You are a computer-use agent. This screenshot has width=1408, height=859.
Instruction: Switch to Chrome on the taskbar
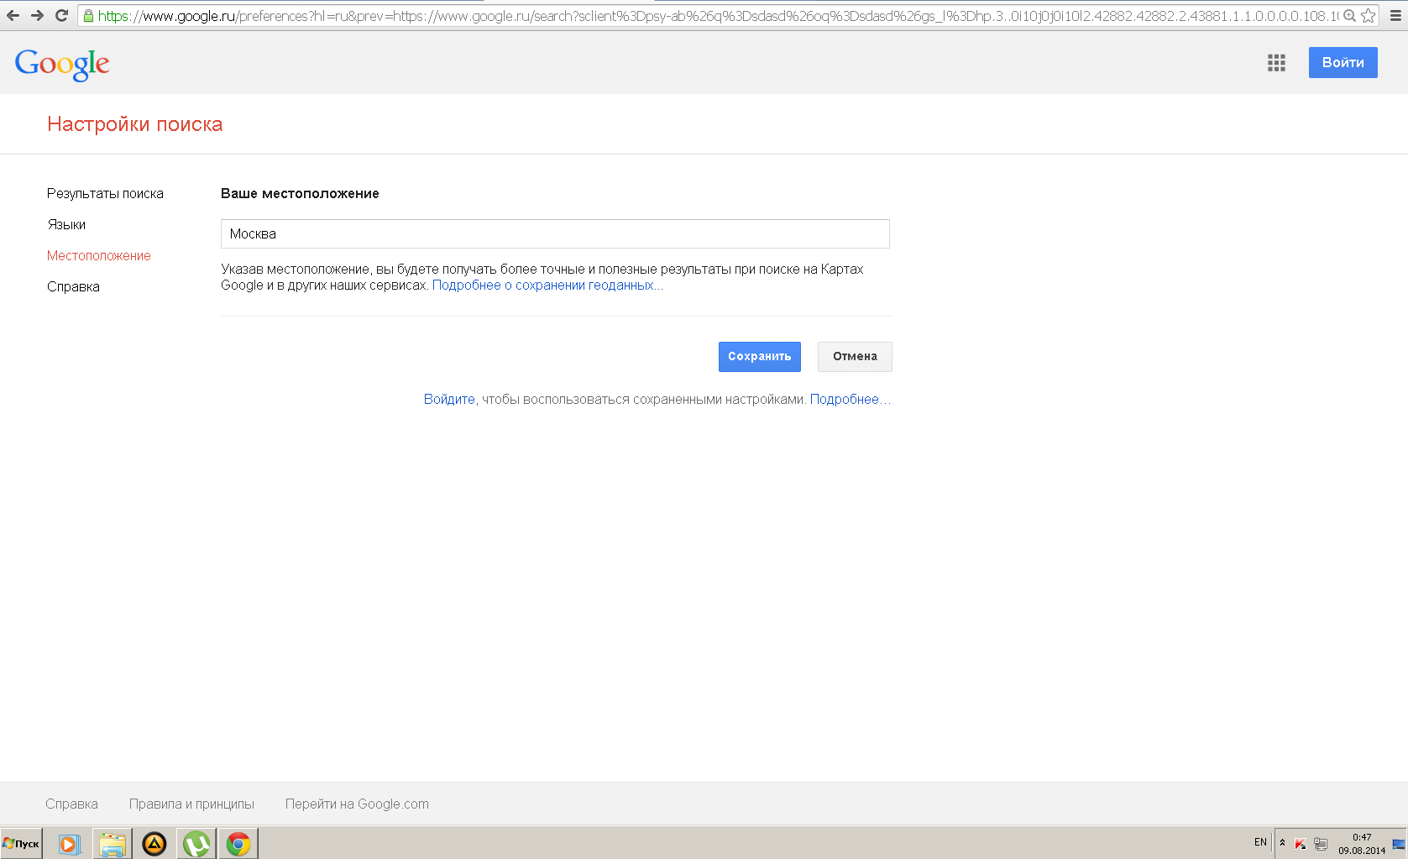click(238, 844)
